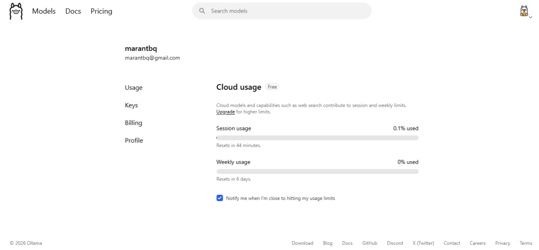Open the Download footer link
This screenshot has height=250, width=539.
(x=303, y=243)
